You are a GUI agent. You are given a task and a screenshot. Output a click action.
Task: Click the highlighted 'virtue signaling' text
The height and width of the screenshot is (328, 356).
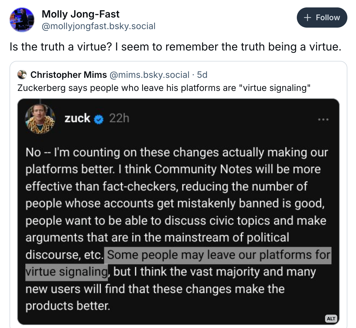click(x=66, y=272)
